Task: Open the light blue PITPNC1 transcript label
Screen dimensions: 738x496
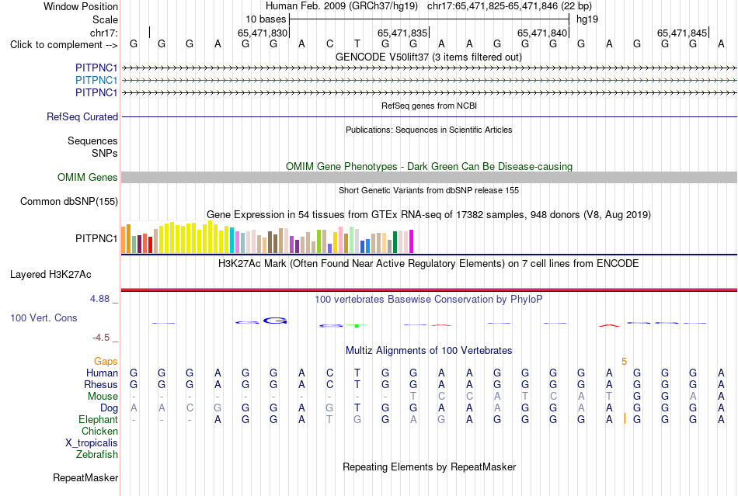Action: pos(96,81)
